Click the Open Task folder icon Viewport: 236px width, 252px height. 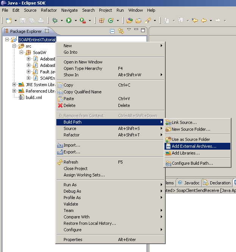pyautogui.click(x=138, y=20)
